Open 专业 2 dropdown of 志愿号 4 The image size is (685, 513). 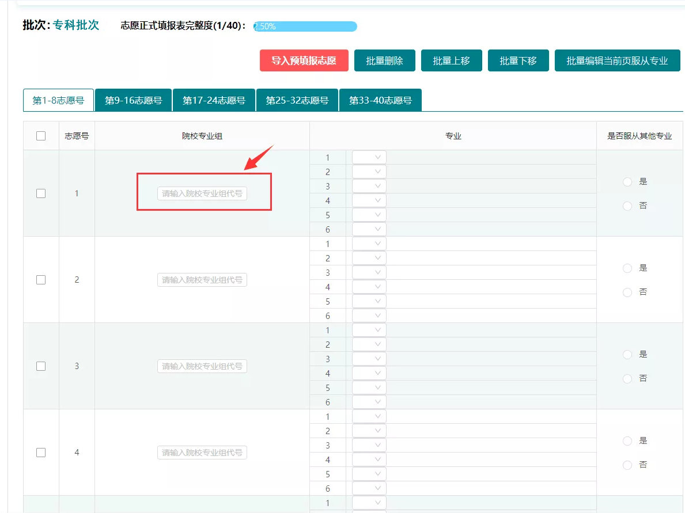[x=369, y=431]
